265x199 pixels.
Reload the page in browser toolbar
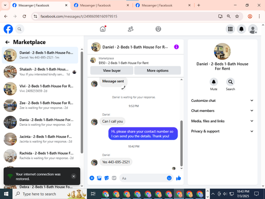pyautogui.click(x=24, y=16)
